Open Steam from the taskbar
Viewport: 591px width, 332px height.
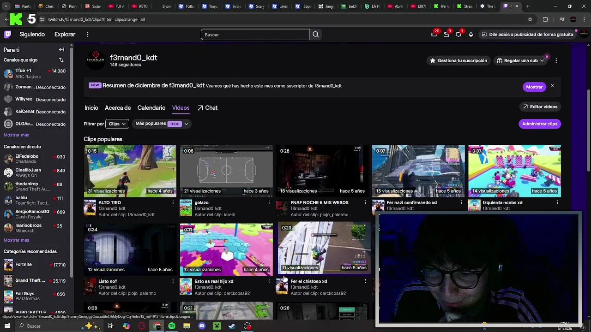click(232, 326)
